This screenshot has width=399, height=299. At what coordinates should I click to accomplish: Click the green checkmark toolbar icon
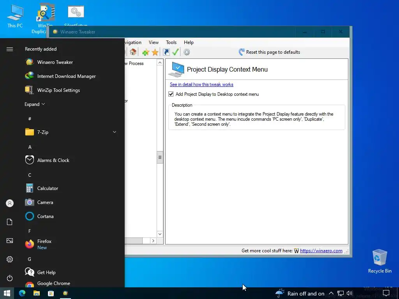175,52
